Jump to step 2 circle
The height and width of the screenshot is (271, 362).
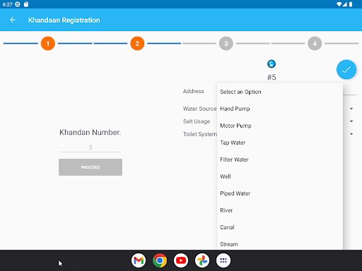point(137,44)
